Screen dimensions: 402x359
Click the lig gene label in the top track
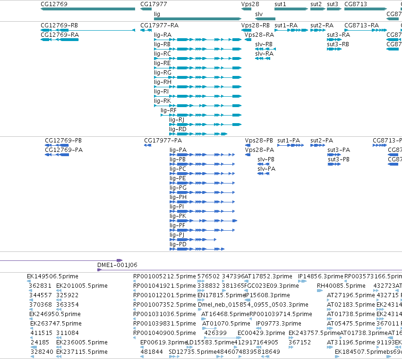pyautogui.click(x=157, y=14)
